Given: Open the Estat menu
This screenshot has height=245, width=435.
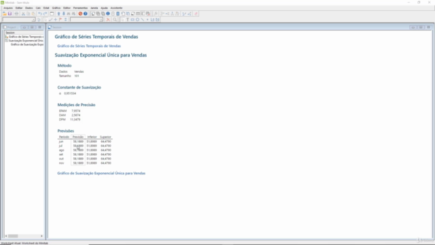Looking at the screenshot, I should [46, 7].
